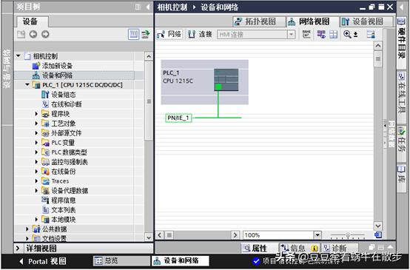Click the inspector window expand arrow icon
410x270 pixels.
(390, 248)
